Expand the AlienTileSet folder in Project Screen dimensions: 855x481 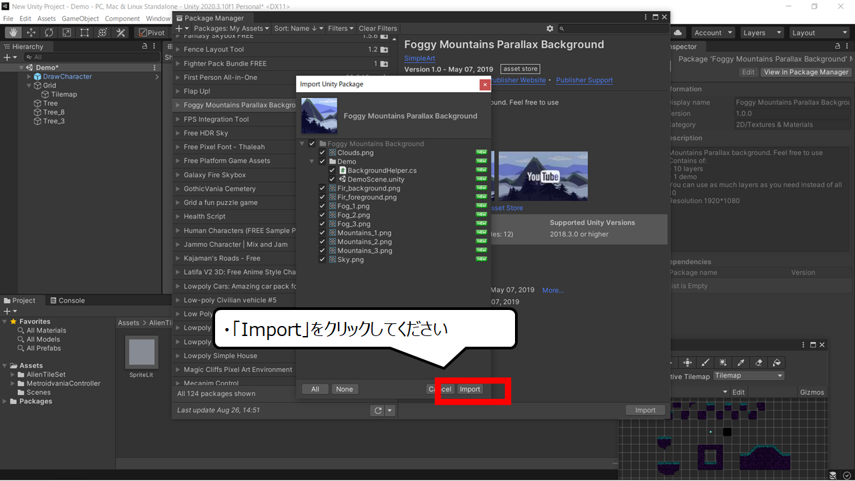(x=13, y=375)
